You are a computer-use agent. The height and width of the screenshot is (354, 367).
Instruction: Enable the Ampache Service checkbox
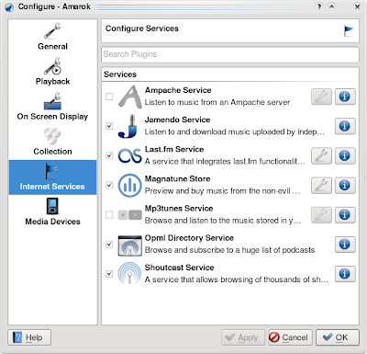tap(109, 97)
